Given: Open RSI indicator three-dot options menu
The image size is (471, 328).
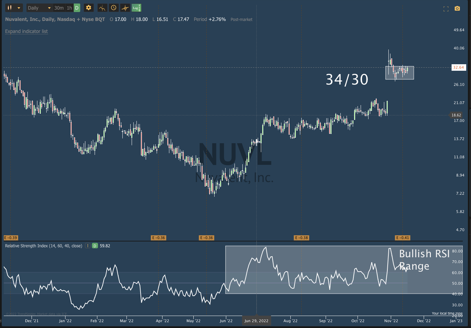Looking at the screenshot, I should (x=88, y=246).
